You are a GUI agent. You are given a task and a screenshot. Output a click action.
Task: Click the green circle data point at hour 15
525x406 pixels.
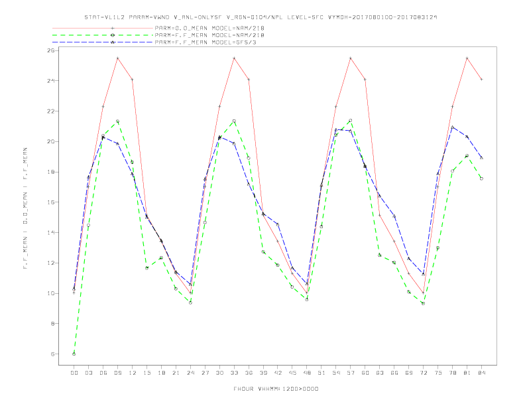click(146, 268)
